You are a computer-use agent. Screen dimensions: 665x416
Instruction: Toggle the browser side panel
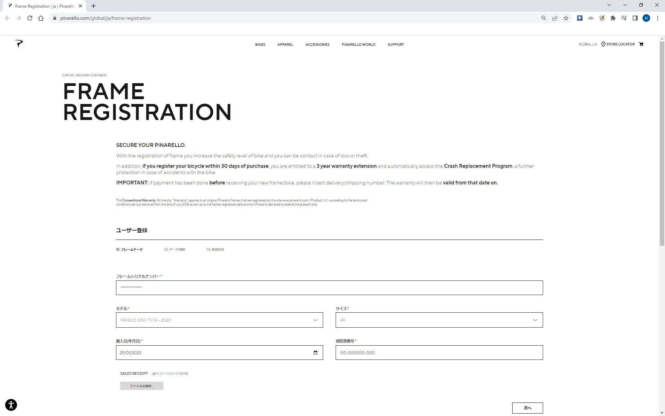pyautogui.click(x=635, y=18)
